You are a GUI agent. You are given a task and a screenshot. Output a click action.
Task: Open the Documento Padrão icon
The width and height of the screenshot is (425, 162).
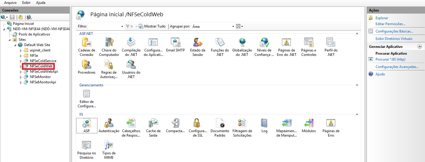pyautogui.click(x=220, y=123)
